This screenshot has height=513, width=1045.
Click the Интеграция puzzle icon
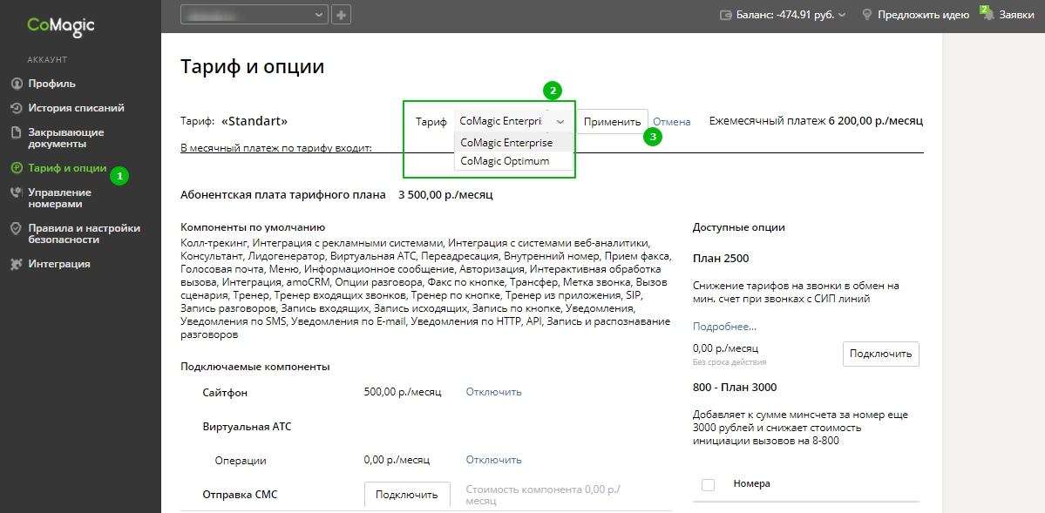[x=17, y=264]
